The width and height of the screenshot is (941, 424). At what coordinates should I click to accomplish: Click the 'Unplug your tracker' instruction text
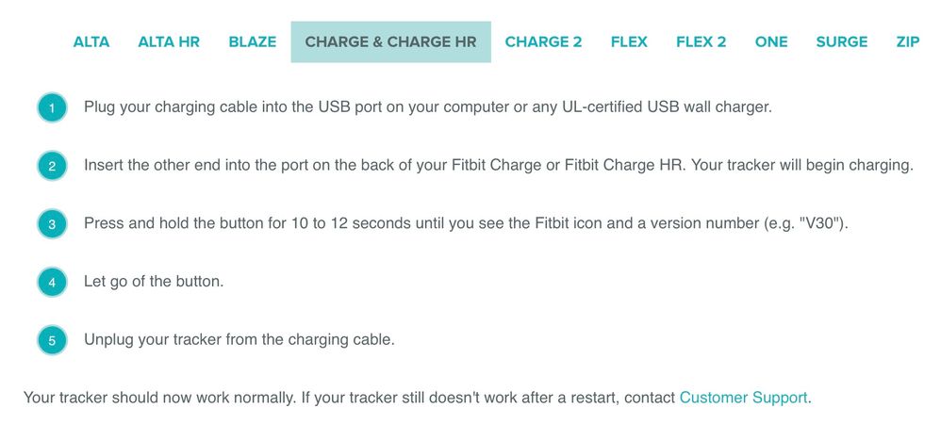tap(239, 339)
